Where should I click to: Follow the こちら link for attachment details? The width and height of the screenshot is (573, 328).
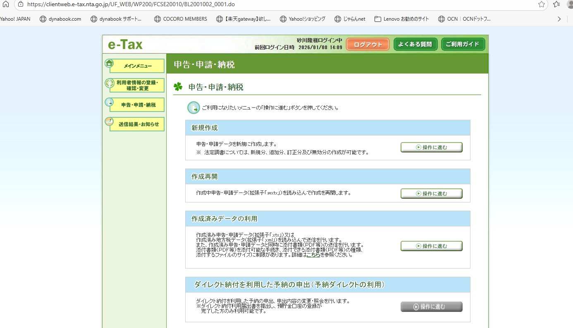coord(313,255)
